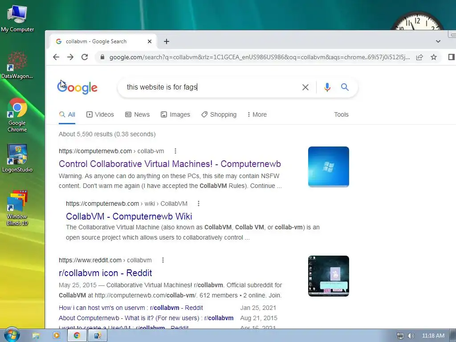Screen dimensions: 456x342
Task: Click the 'About 5,590 results' text
Action: 107,134
